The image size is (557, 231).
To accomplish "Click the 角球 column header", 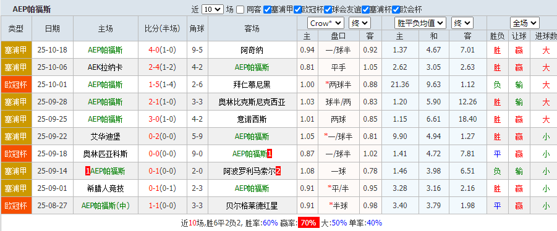I will tap(197, 28).
